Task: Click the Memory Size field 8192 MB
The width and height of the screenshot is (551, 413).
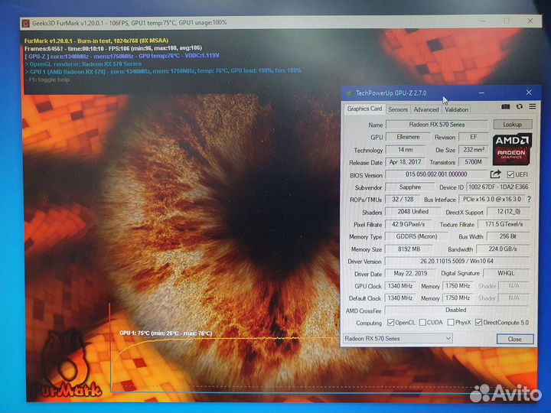Action: click(x=409, y=249)
